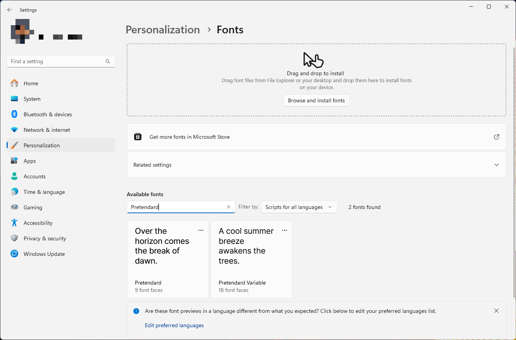
Task: Click the System monitor icon
Action: point(14,99)
